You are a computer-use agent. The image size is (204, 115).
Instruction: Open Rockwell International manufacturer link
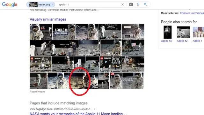[192, 13]
